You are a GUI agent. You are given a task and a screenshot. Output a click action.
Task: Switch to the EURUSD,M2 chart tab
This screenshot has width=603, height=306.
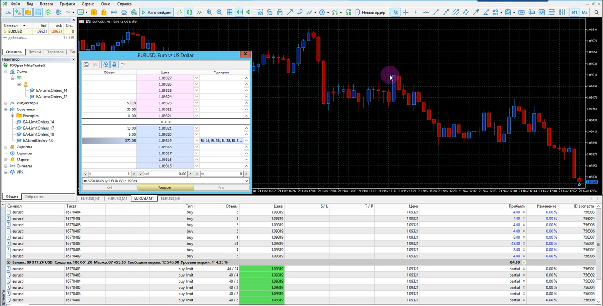coord(171,198)
